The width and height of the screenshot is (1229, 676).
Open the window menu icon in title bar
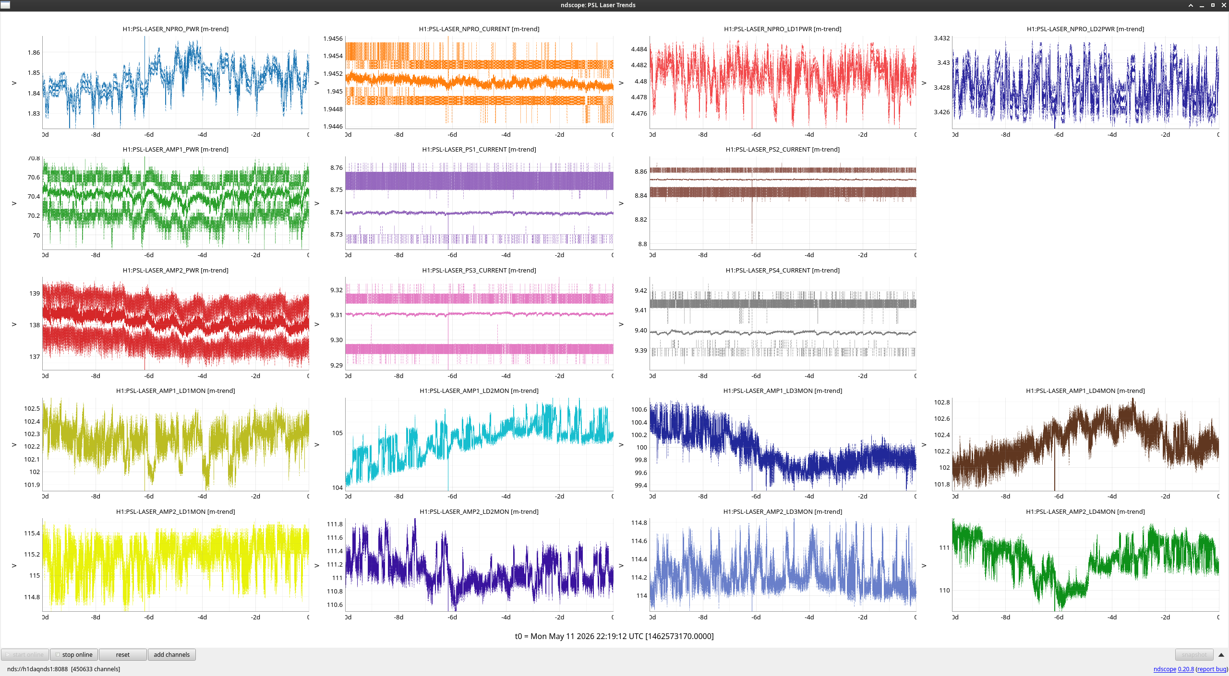[5, 5]
